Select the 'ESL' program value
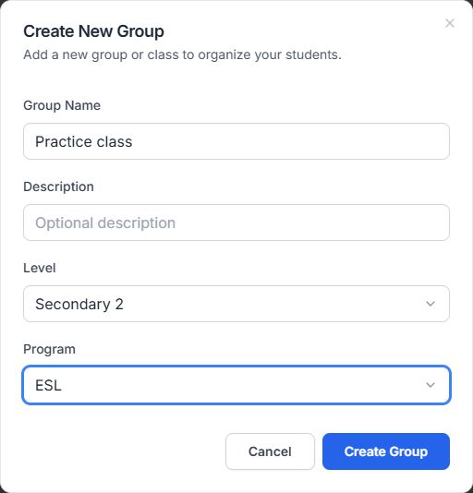The width and height of the screenshot is (473, 493). tap(48, 386)
